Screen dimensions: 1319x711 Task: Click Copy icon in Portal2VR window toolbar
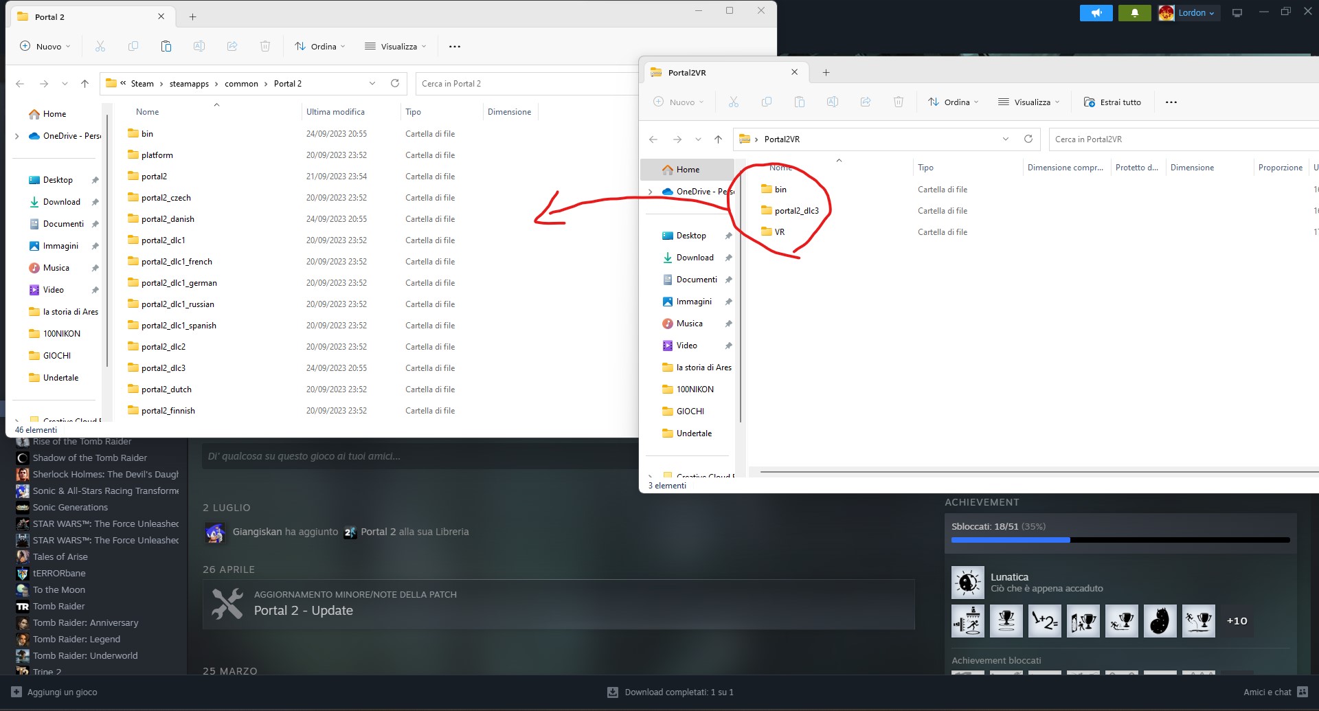pyautogui.click(x=767, y=102)
